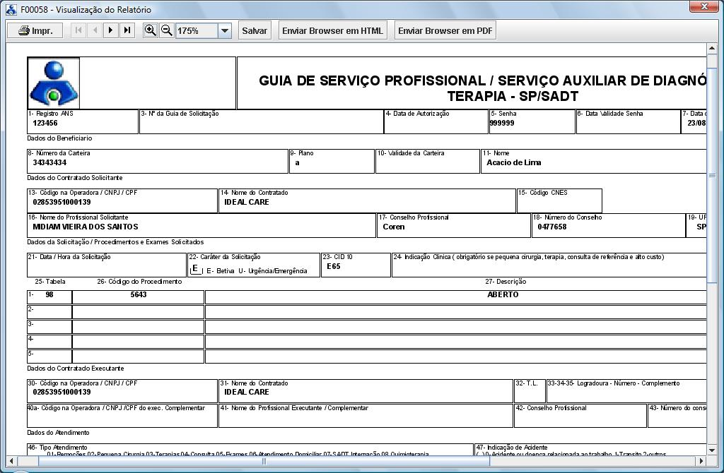
Task: Click the blue person logo in report
Action: click(x=54, y=83)
